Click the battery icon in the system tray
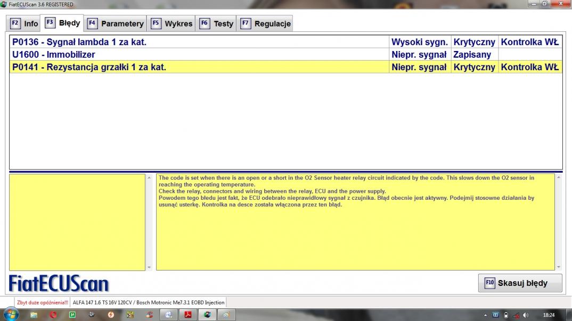 (x=506, y=315)
